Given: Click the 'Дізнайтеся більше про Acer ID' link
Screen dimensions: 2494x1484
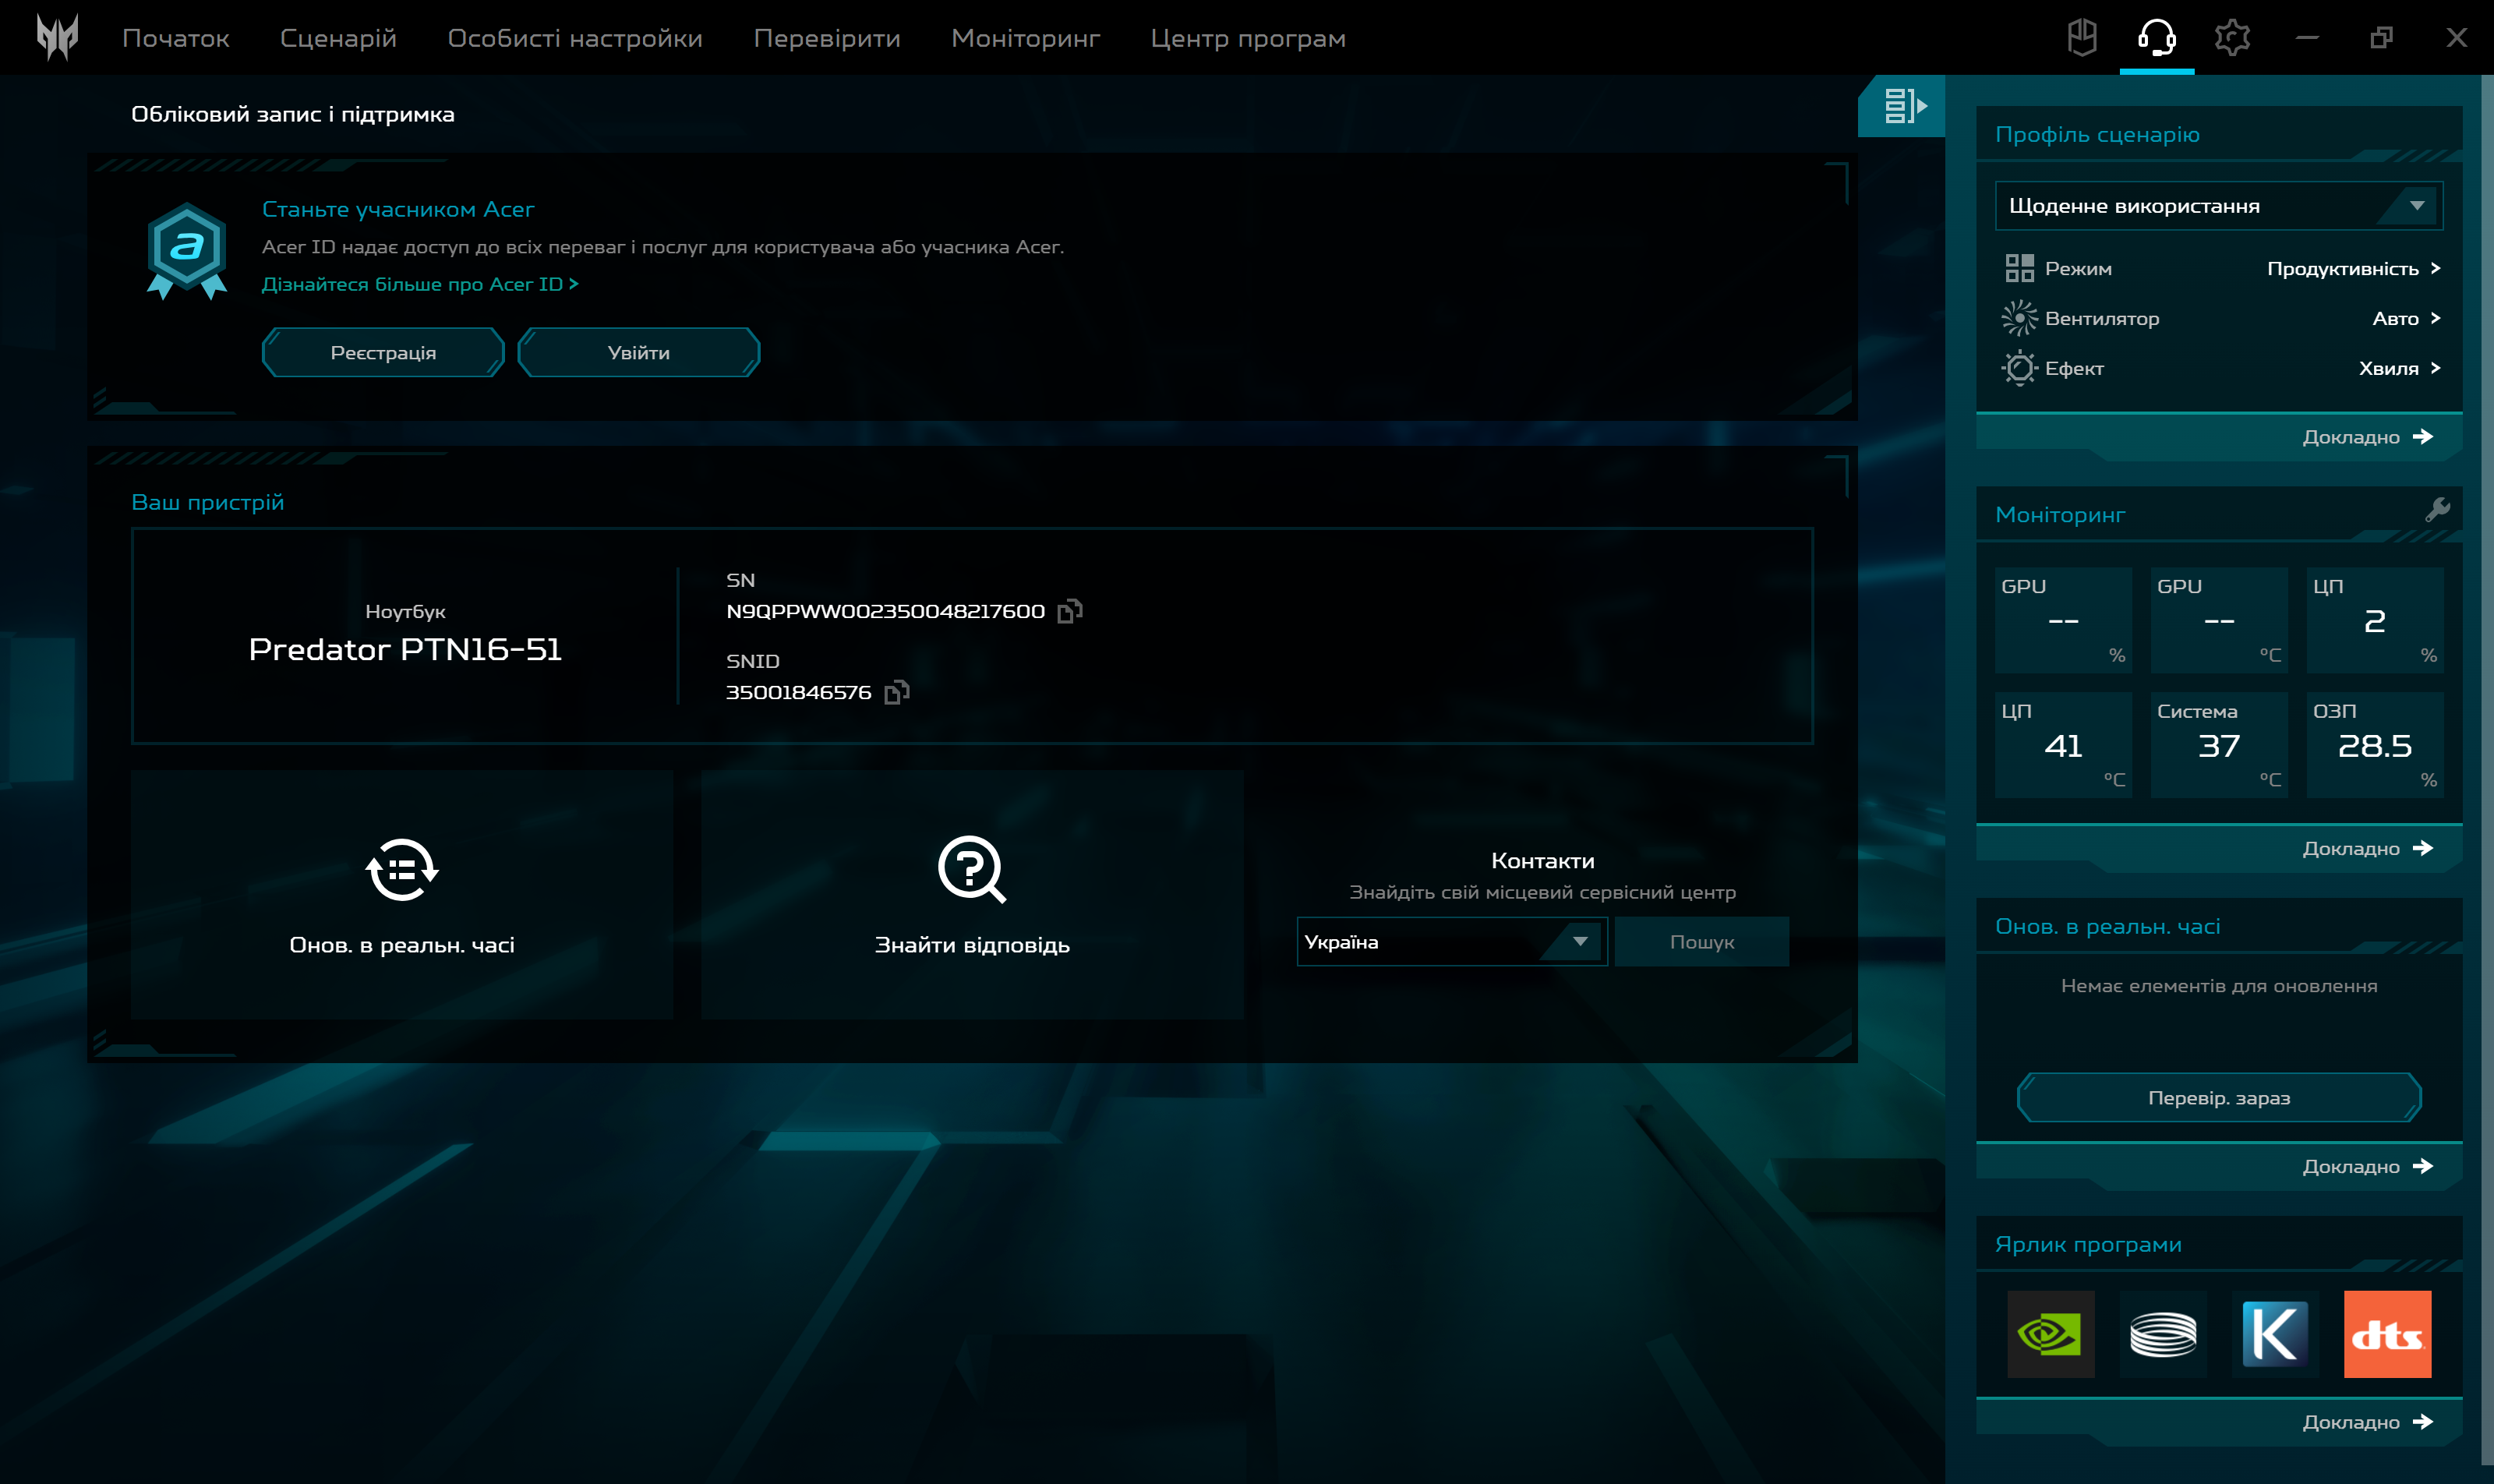Looking at the screenshot, I should tap(420, 284).
